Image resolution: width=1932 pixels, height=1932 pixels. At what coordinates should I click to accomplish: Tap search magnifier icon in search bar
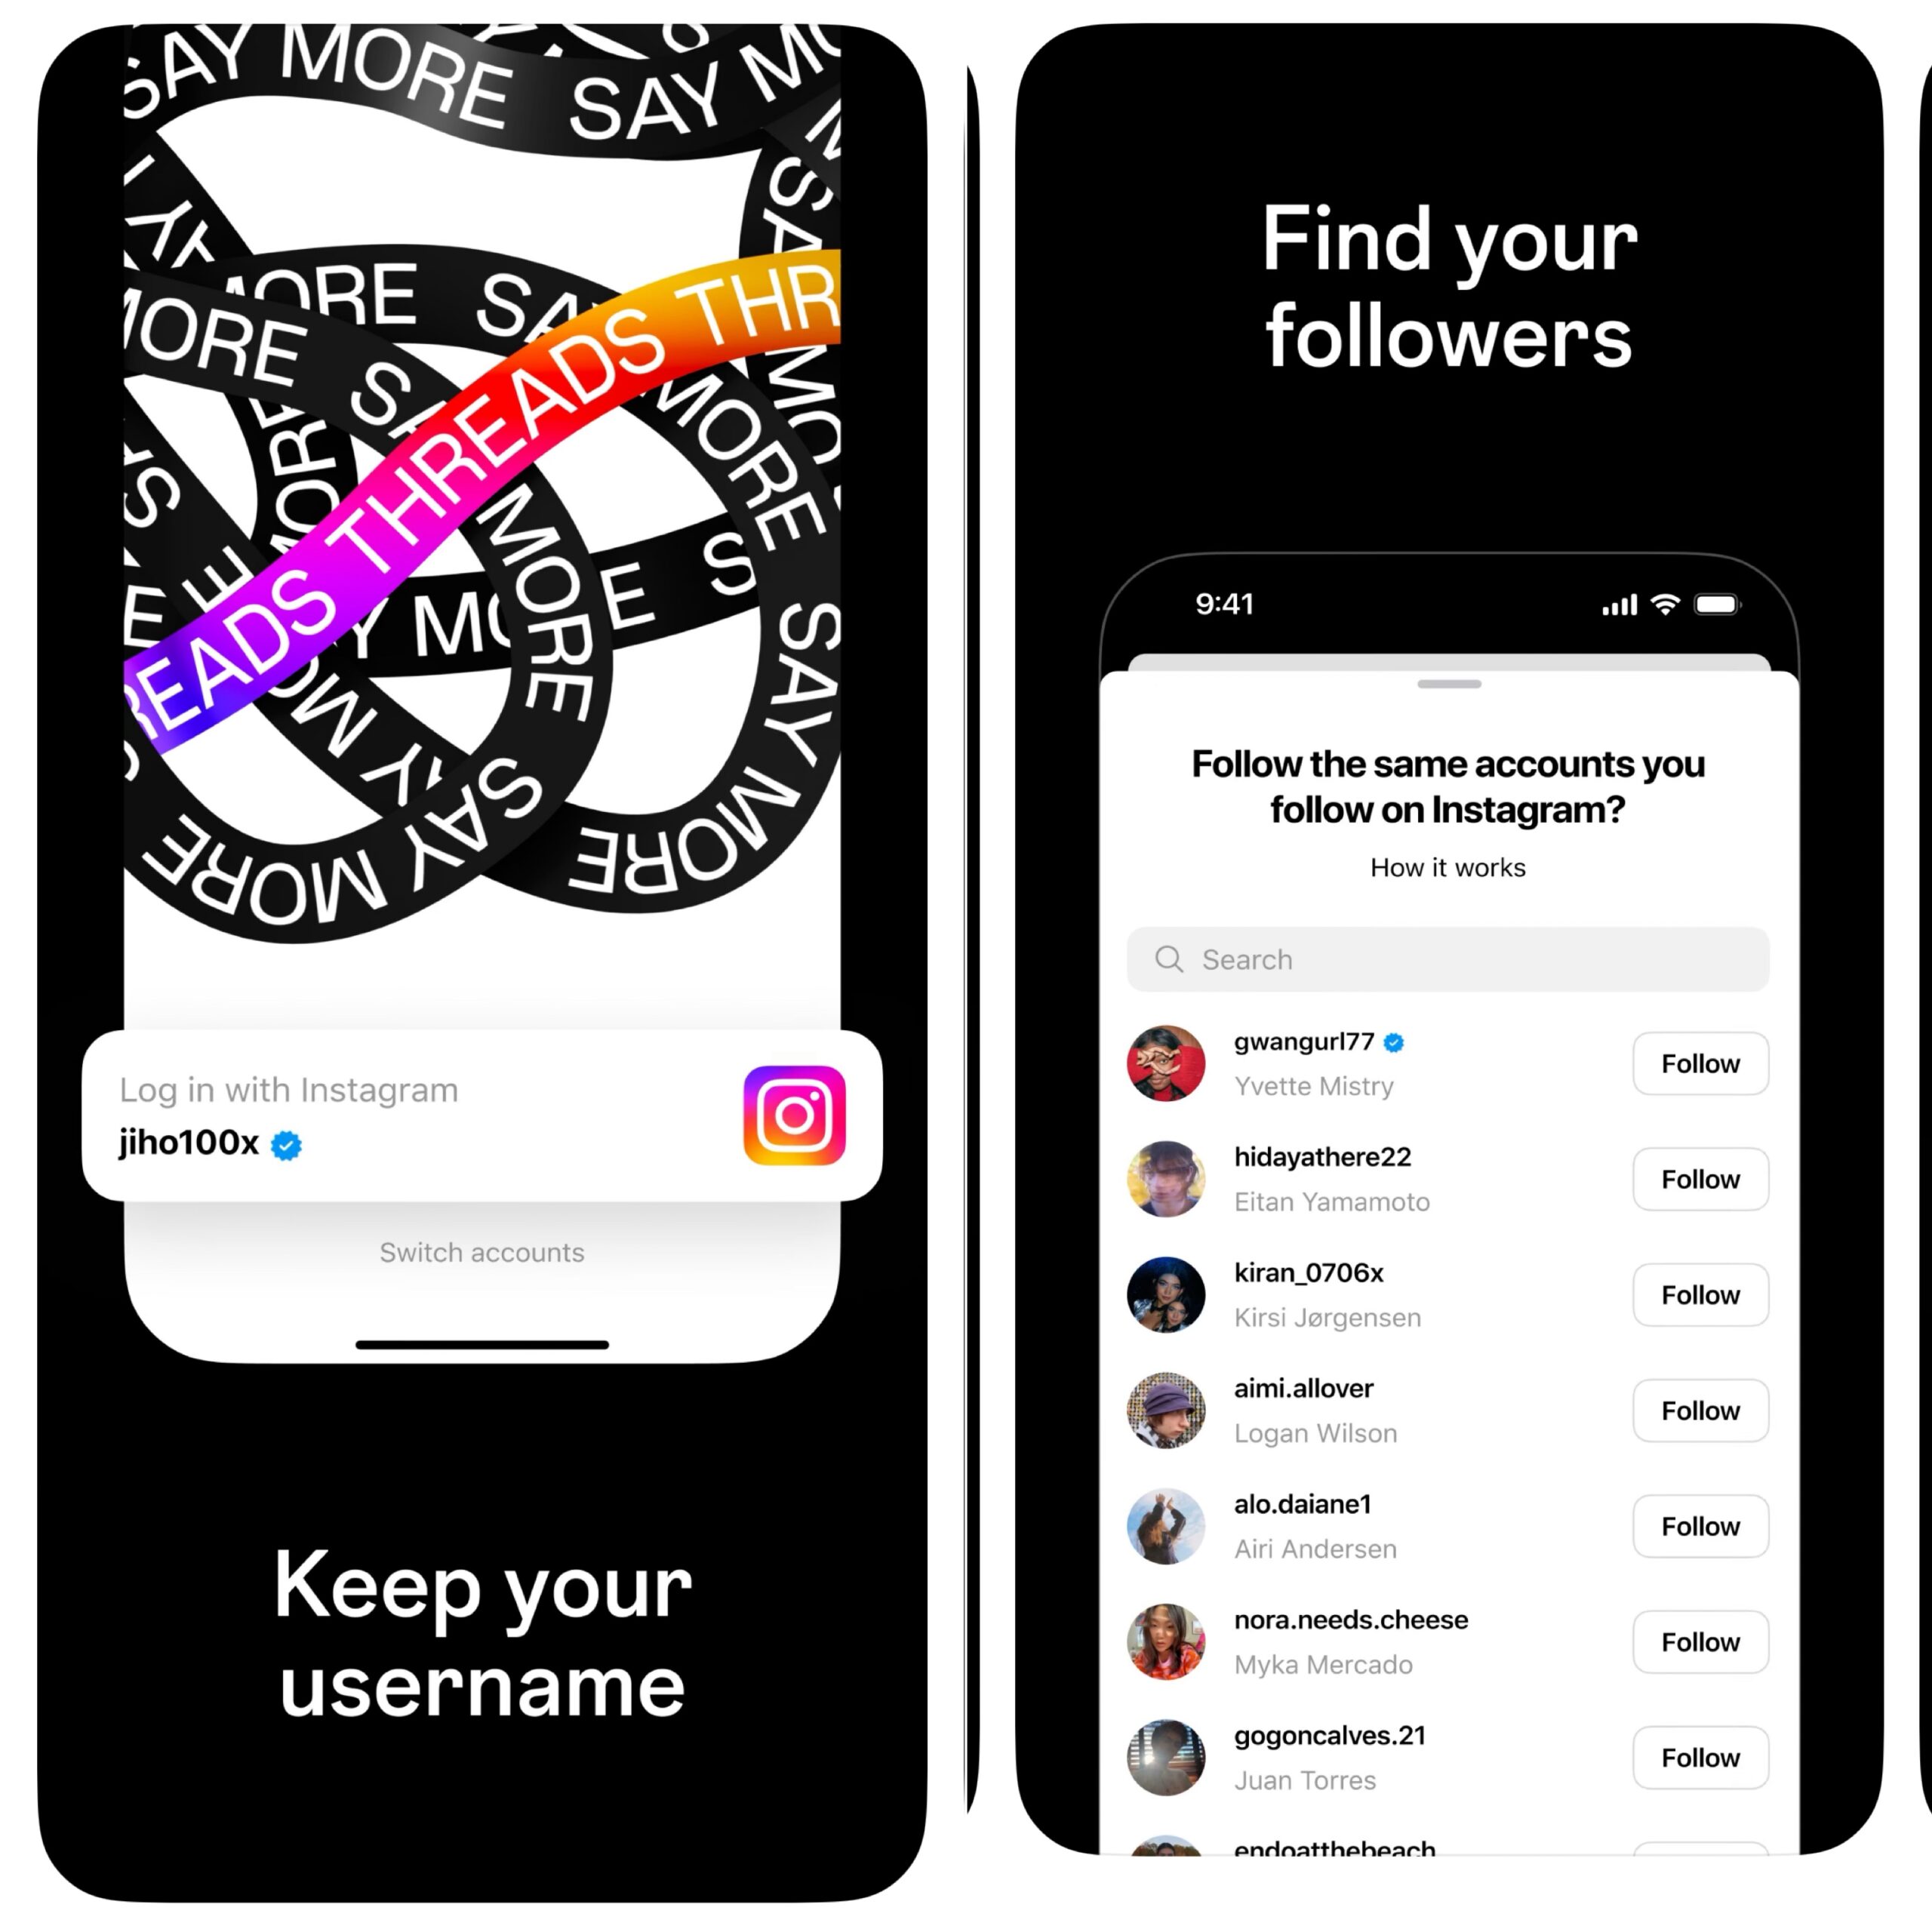pos(1166,957)
